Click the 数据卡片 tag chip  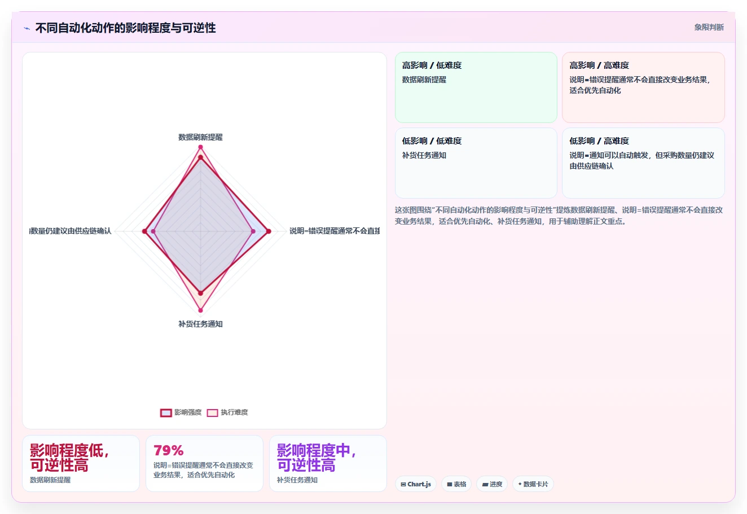point(533,484)
